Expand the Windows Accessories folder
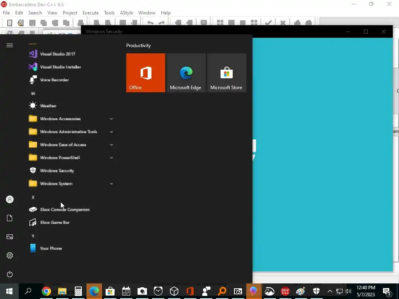399x299 pixels. [x=71, y=119]
